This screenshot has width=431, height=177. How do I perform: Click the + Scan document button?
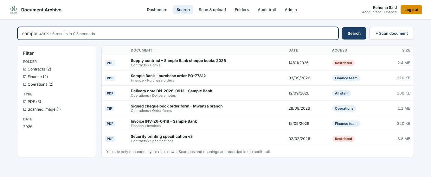[392, 34]
